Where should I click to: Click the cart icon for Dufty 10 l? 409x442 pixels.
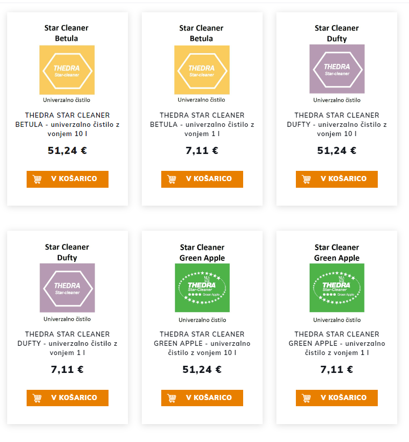[x=307, y=179]
